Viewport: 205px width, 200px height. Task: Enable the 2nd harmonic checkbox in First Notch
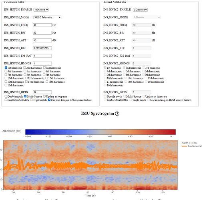pyautogui.click(x=24, y=68)
